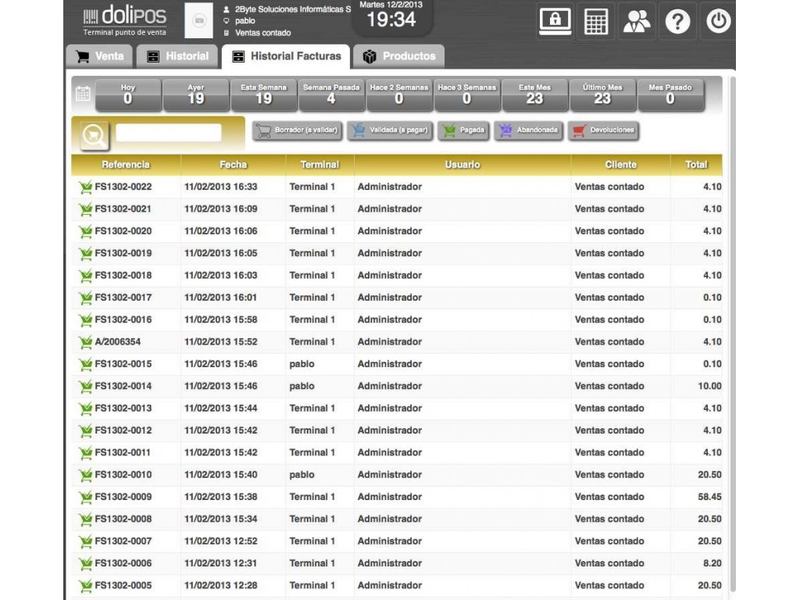Open invoice reference FS1302-0006
This screenshot has width=800, height=600.
pos(123,563)
